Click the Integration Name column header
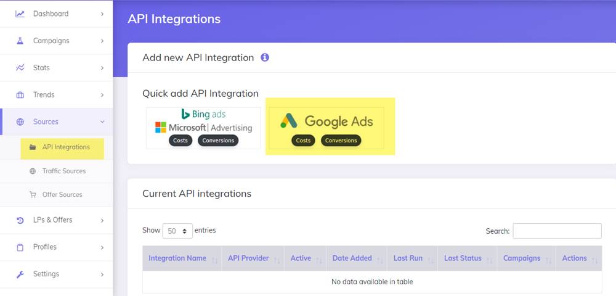The width and height of the screenshot is (616, 296). [x=182, y=258]
